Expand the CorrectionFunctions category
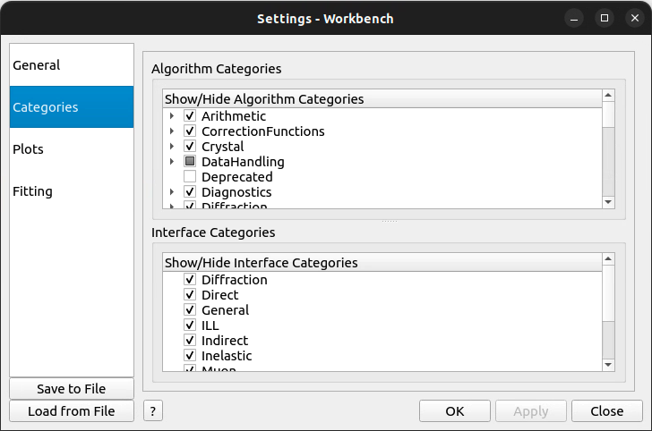This screenshot has height=431, width=652. [171, 131]
